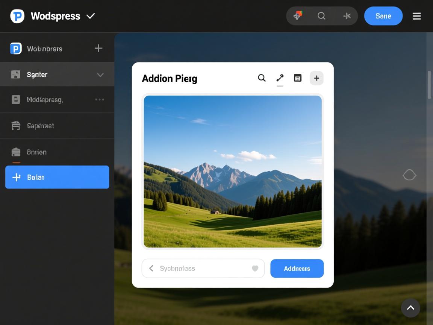Image resolution: width=433 pixels, height=325 pixels.
Task: Open the three-dot options for Mddspresg
Action: (99, 100)
